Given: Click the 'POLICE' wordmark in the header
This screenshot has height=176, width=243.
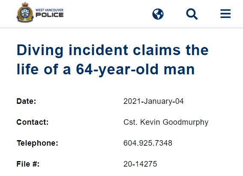Looking at the screenshot, I should click(x=49, y=15).
